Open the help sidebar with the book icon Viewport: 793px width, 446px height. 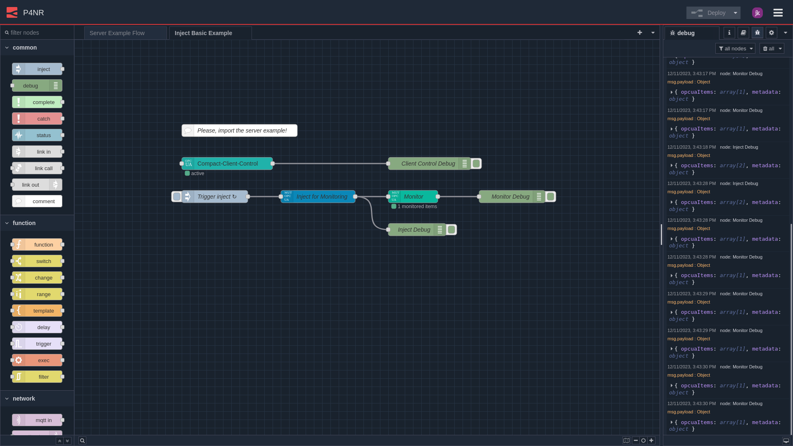(743, 33)
